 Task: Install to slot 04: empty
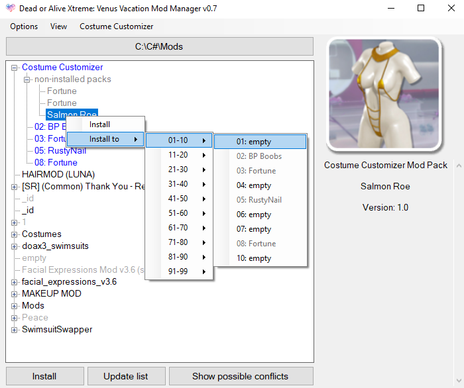[x=260, y=185]
